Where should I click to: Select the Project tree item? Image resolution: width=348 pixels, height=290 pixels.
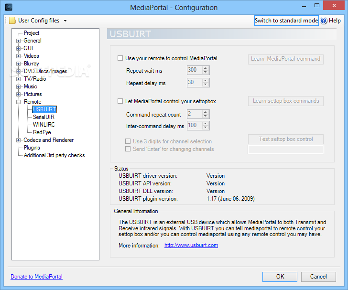pos(32,33)
